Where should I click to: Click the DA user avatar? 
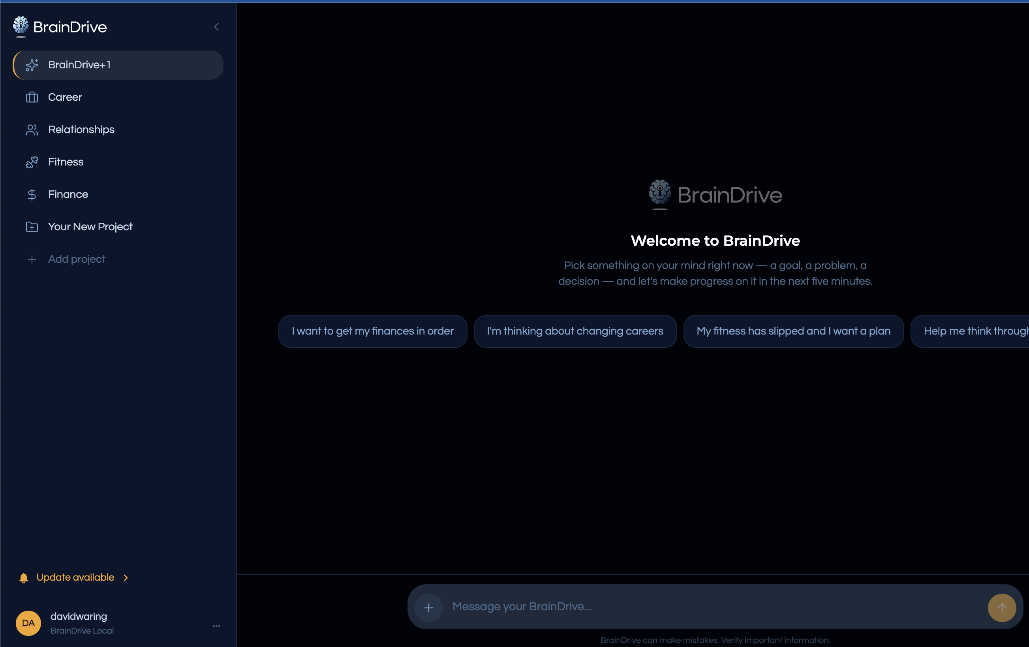point(28,623)
